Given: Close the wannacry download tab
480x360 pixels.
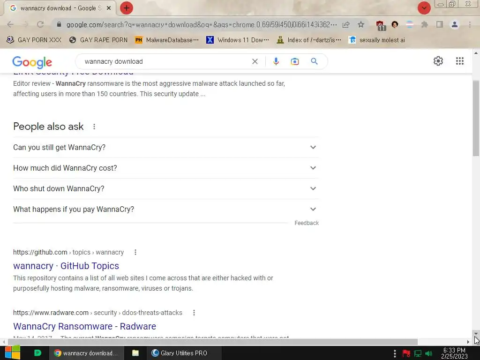Looking at the screenshot, I should [x=109, y=8].
